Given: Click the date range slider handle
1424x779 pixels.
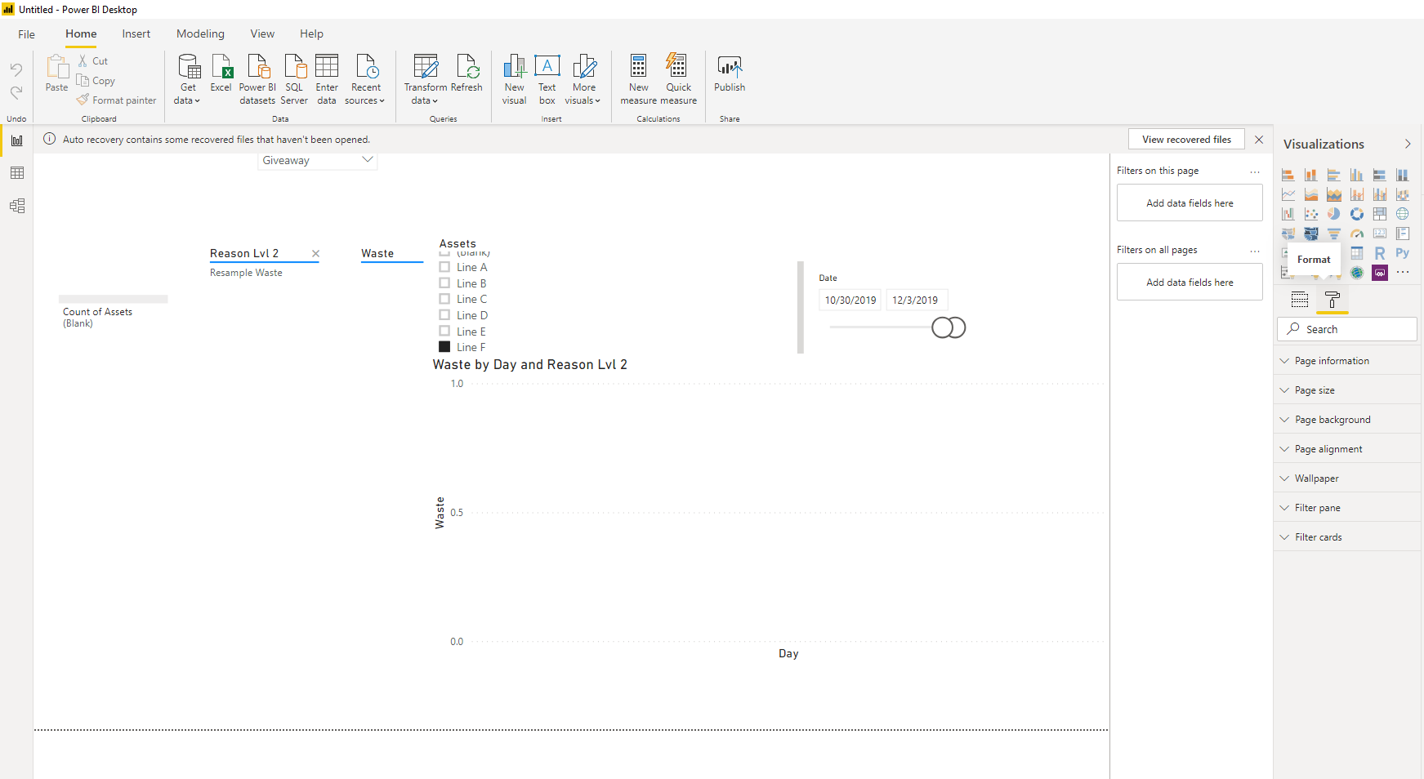Looking at the screenshot, I should tap(949, 327).
